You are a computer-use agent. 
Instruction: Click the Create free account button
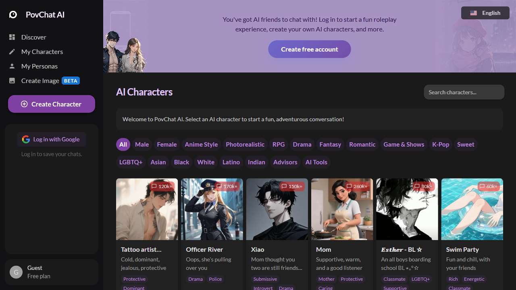coord(310,49)
